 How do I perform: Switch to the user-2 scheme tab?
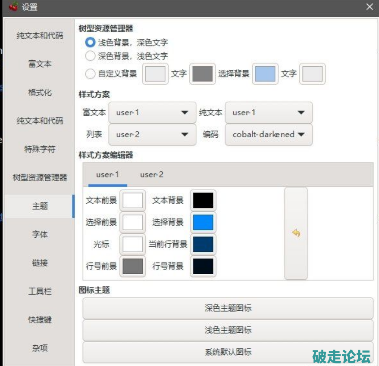(x=152, y=174)
